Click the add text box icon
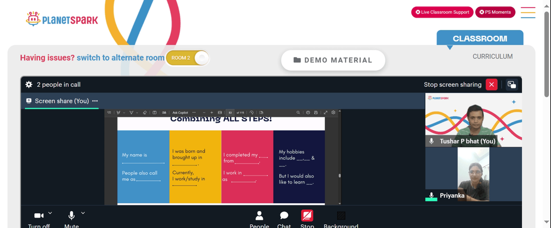The width and height of the screenshot is (551, 228). tap(154, 113)
